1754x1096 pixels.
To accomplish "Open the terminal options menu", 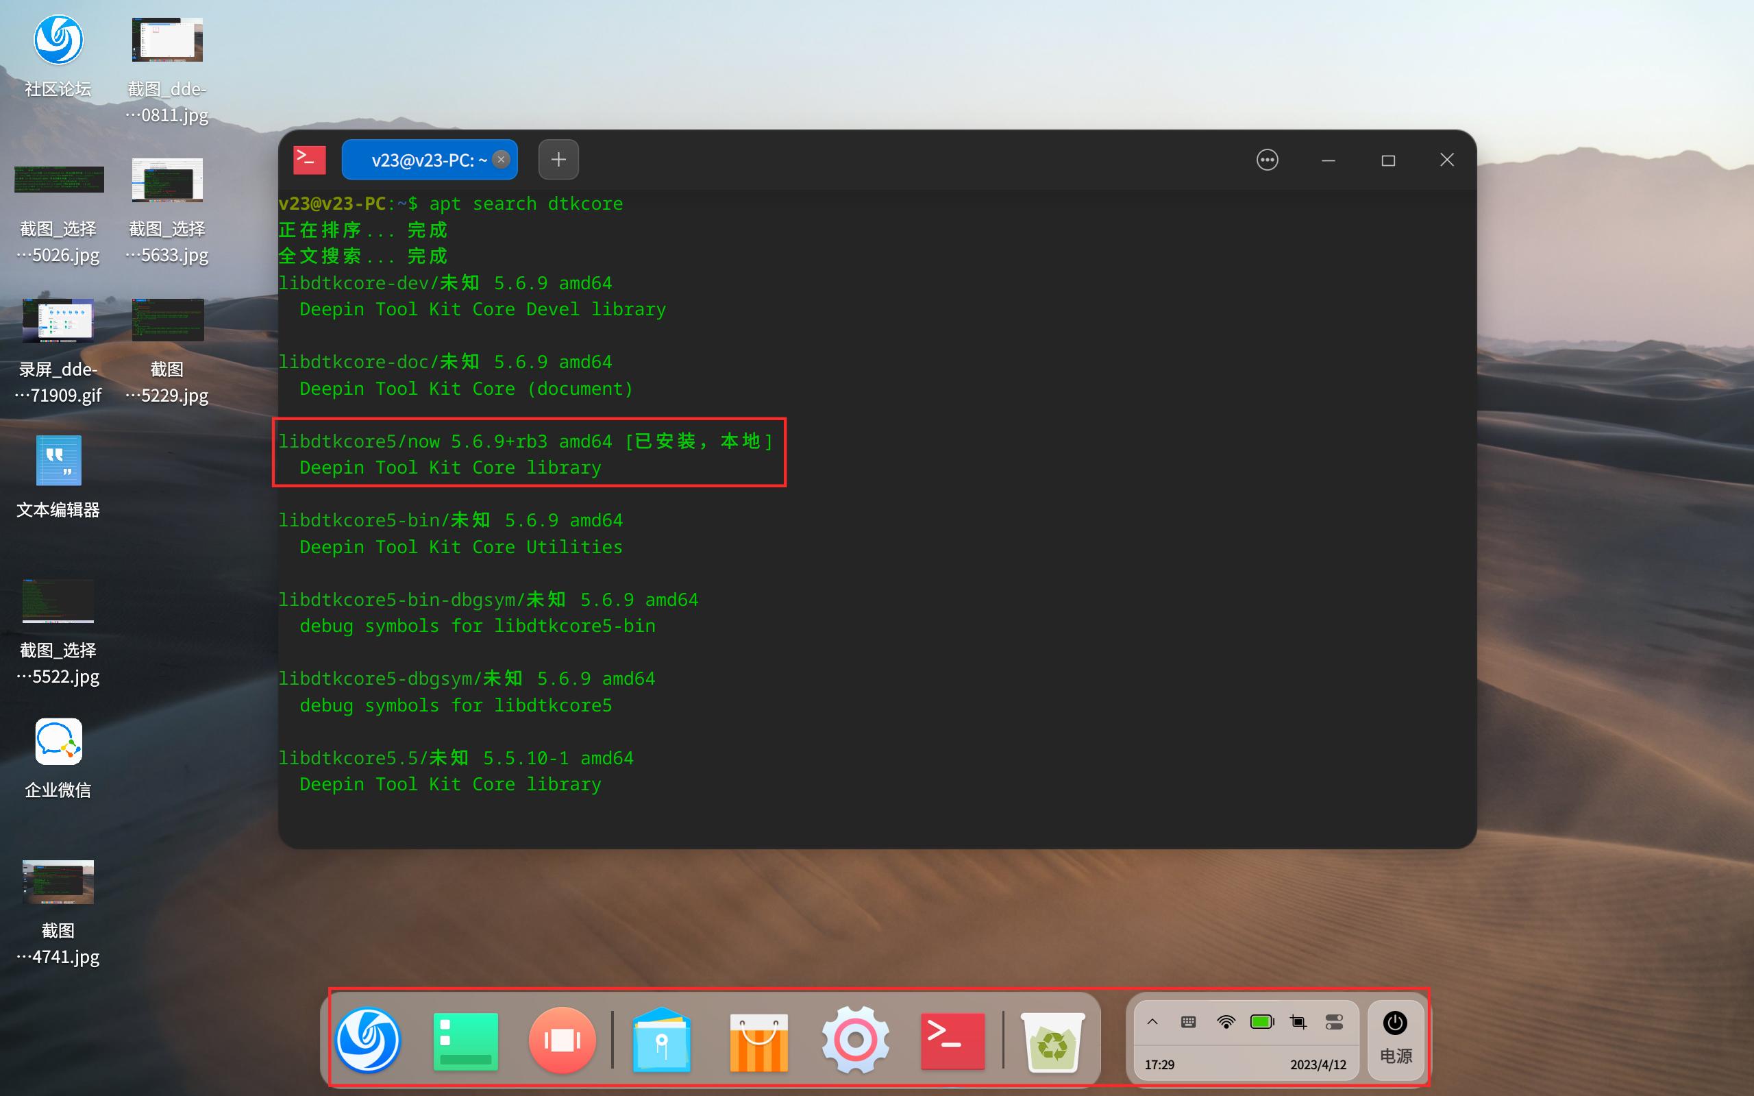I will [x=1266, y=160].
